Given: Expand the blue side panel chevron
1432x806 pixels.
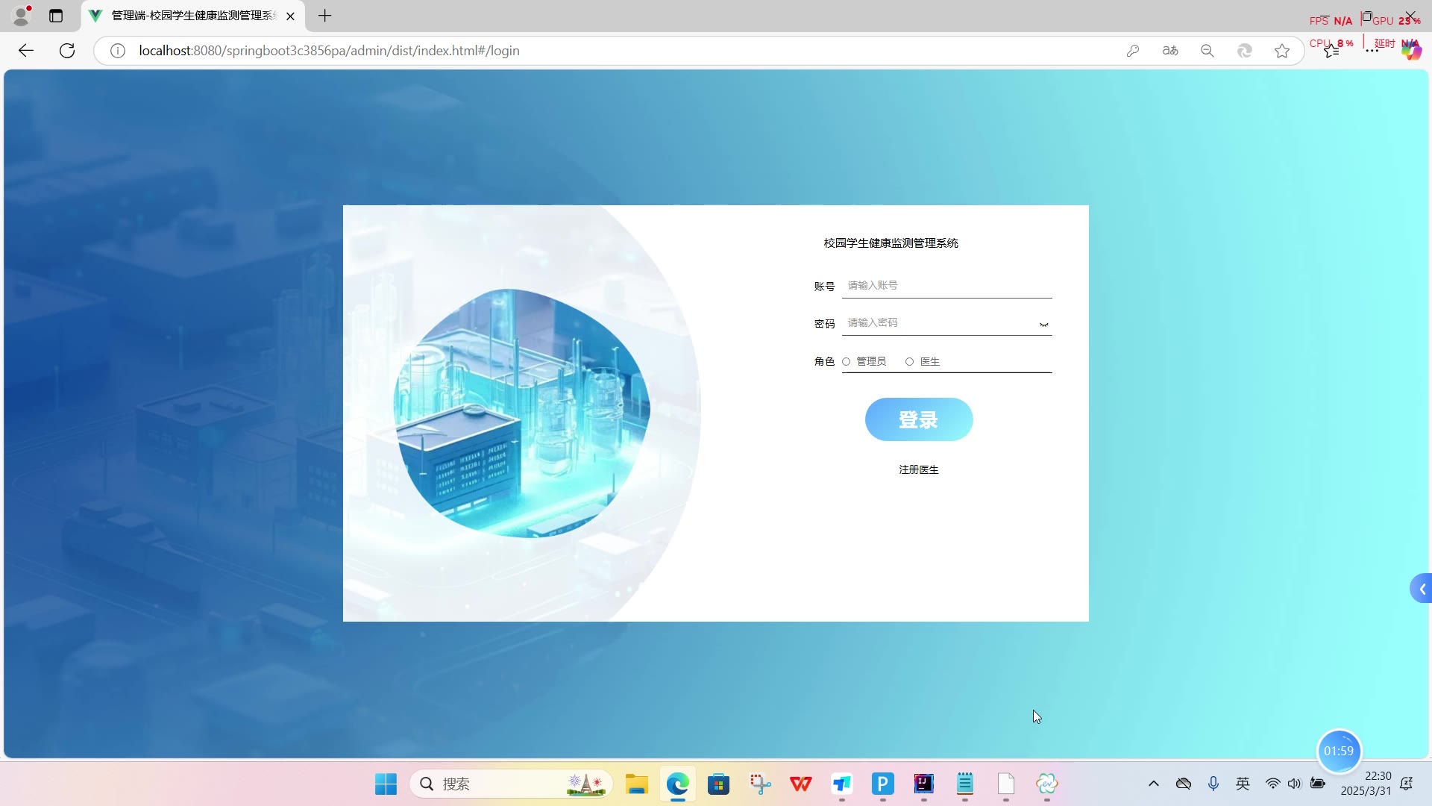Looking at the screenshot, I should (x=1422, y=589).
